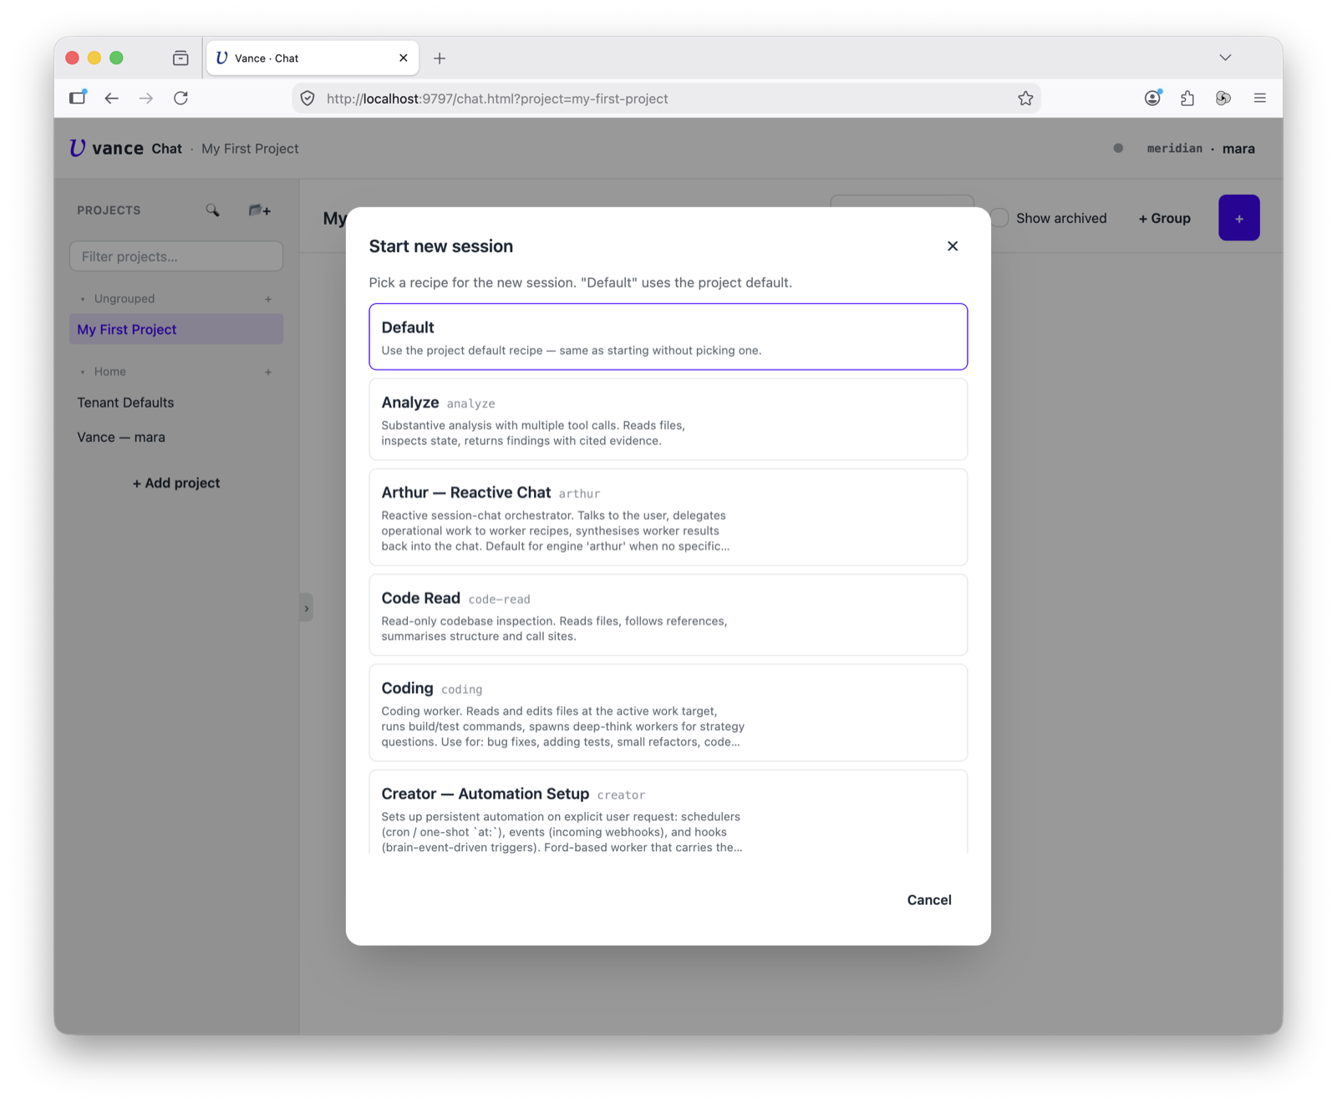Screen dimensions: 1337x1106
Task: Click the + Add project link
Action: click(x=176, y=483)
